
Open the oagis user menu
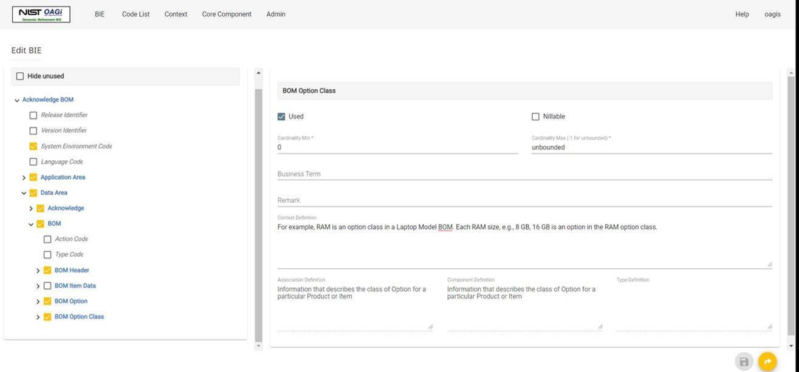[x=772, y=14]
